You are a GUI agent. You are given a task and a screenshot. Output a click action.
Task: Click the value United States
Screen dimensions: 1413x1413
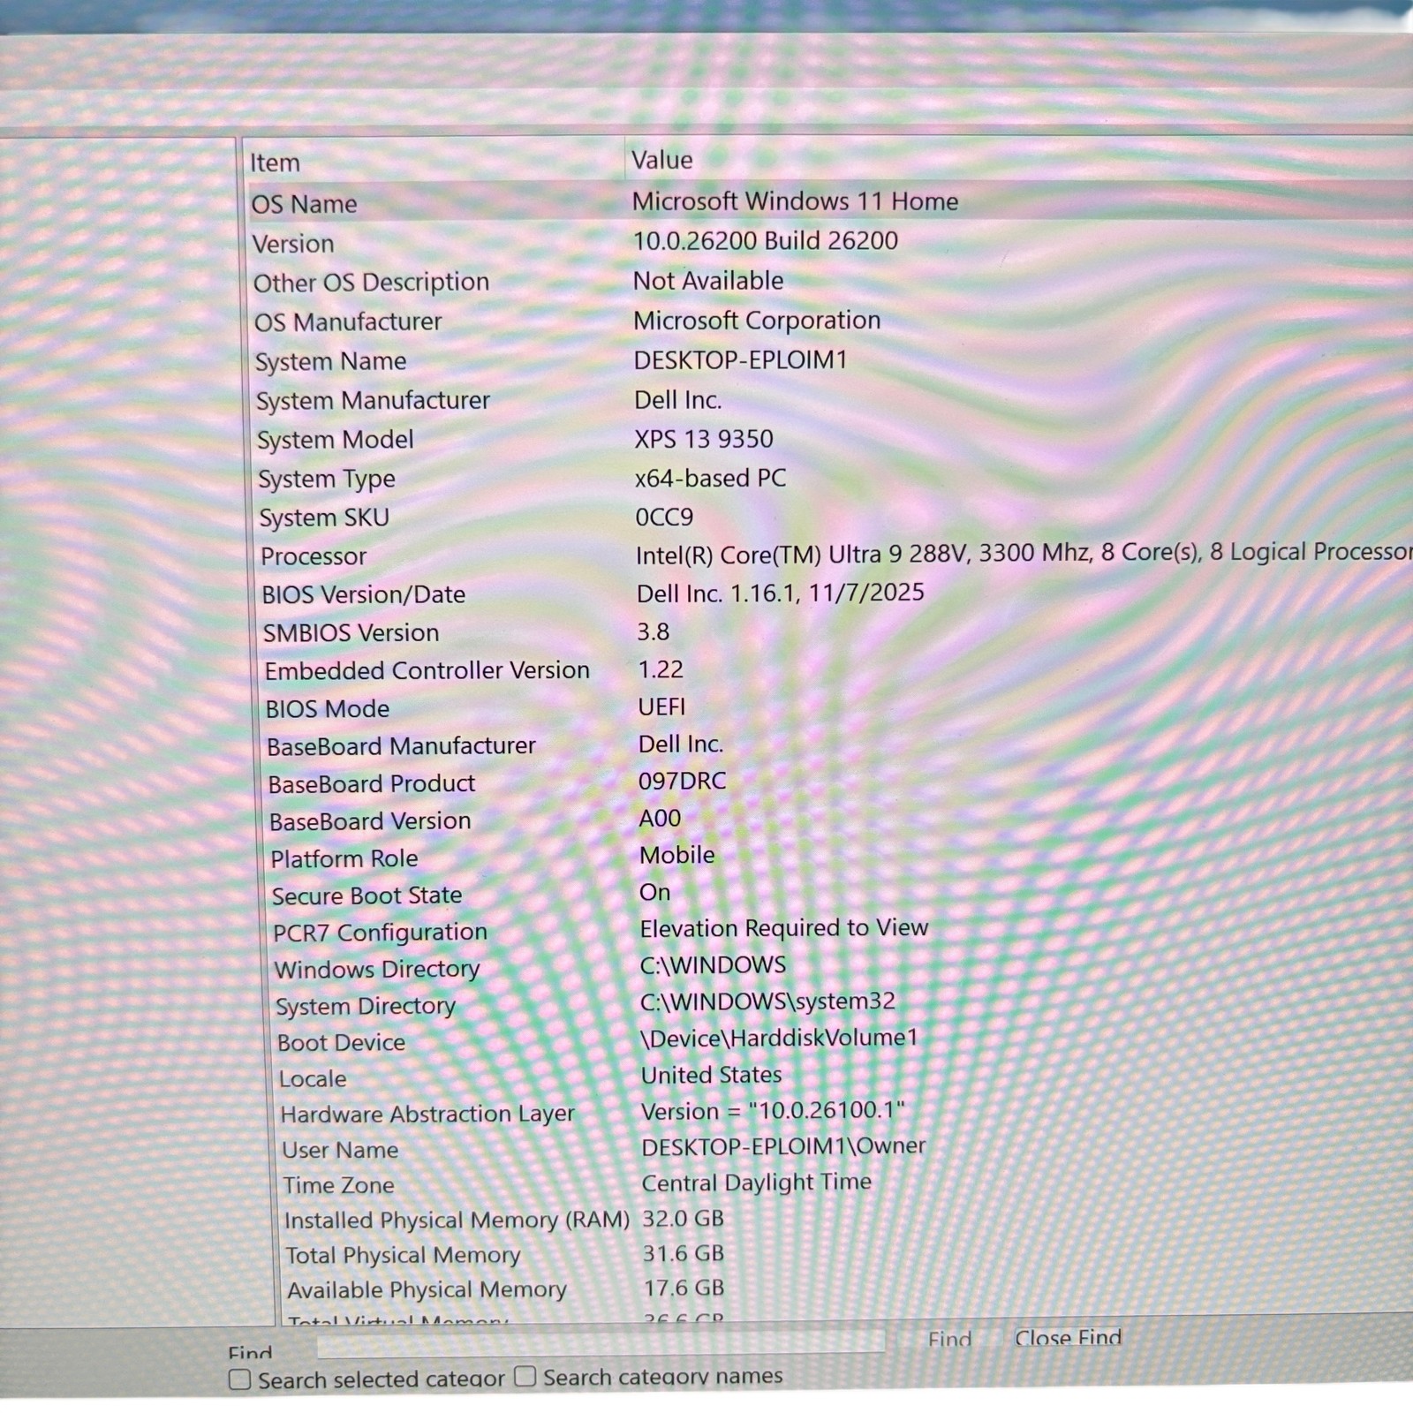[x=712, y=1075]
